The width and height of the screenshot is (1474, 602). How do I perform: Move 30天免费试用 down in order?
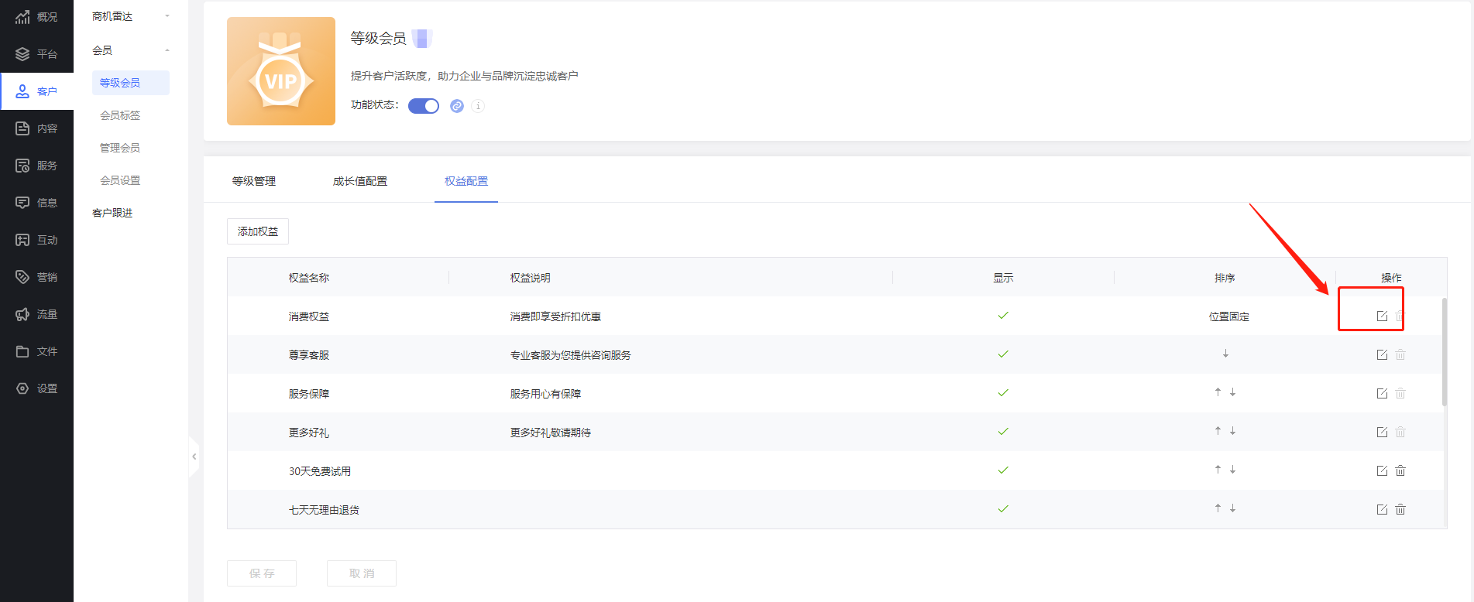click(x=1232, y=470)
